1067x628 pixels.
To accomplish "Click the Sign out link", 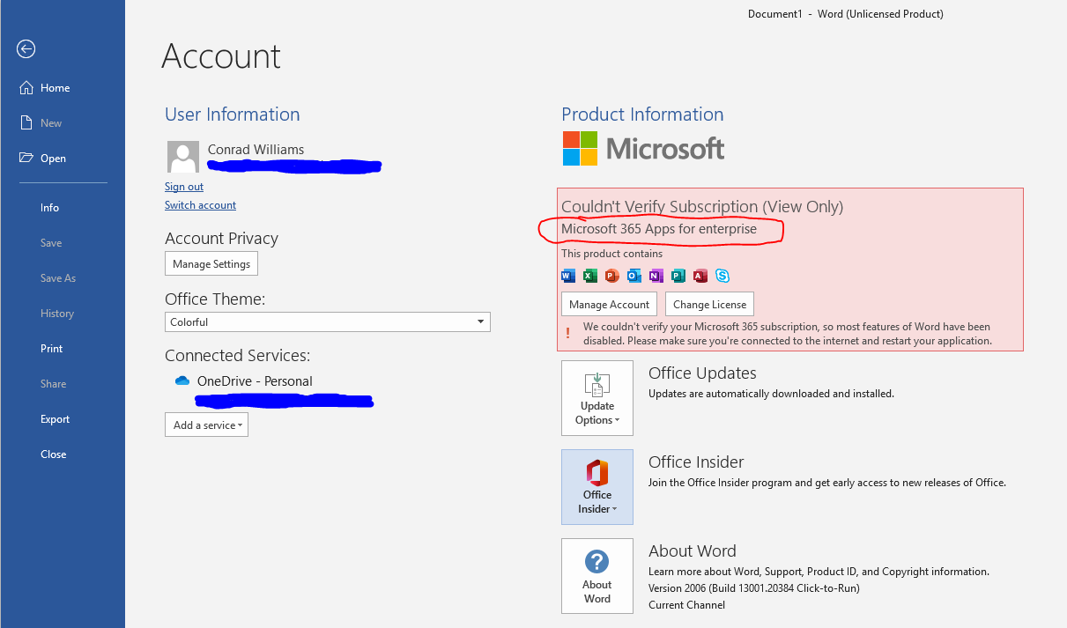I will 184,187.
